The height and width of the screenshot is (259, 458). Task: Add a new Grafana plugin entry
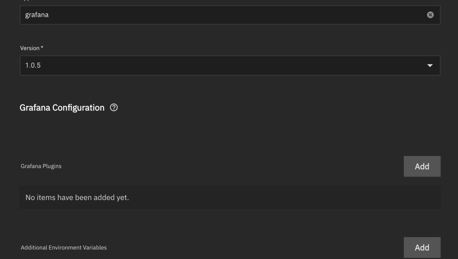point(422,166)
